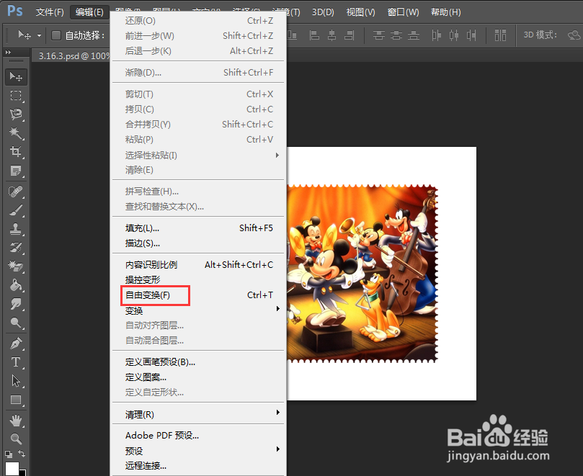The image size is (583, 476).
Task: Click the stamp image on canvas
Action: [x=362, y=274]
